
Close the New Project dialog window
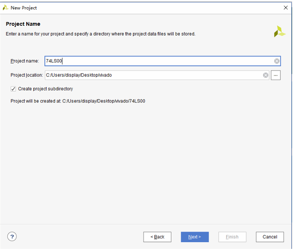[285, 8]
